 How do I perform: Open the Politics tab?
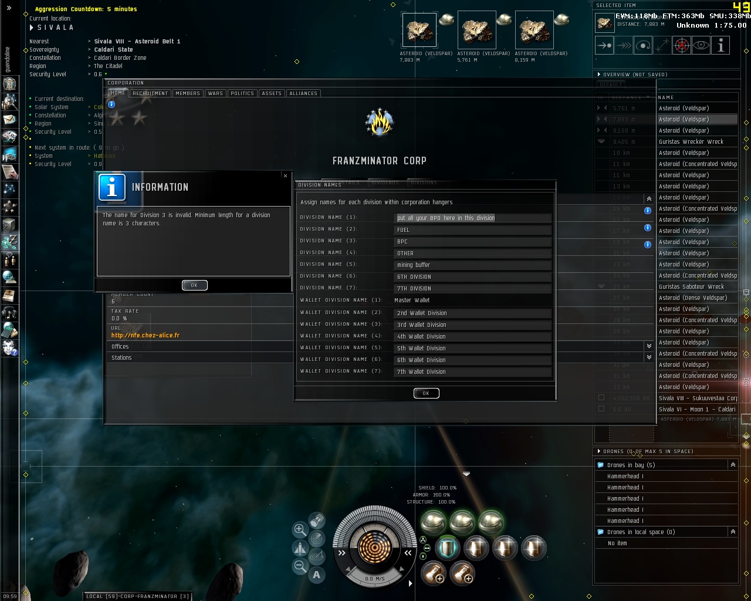(x=242, y=93)
